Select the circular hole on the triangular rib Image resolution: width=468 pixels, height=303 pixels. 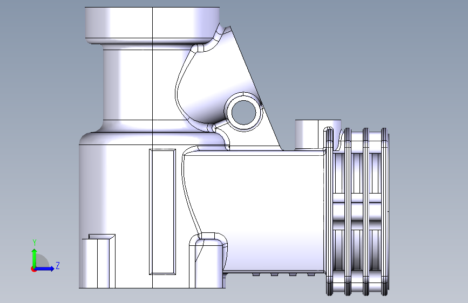click(243, 113)
